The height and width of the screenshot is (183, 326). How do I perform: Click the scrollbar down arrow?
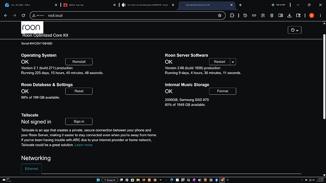[324, 175]
